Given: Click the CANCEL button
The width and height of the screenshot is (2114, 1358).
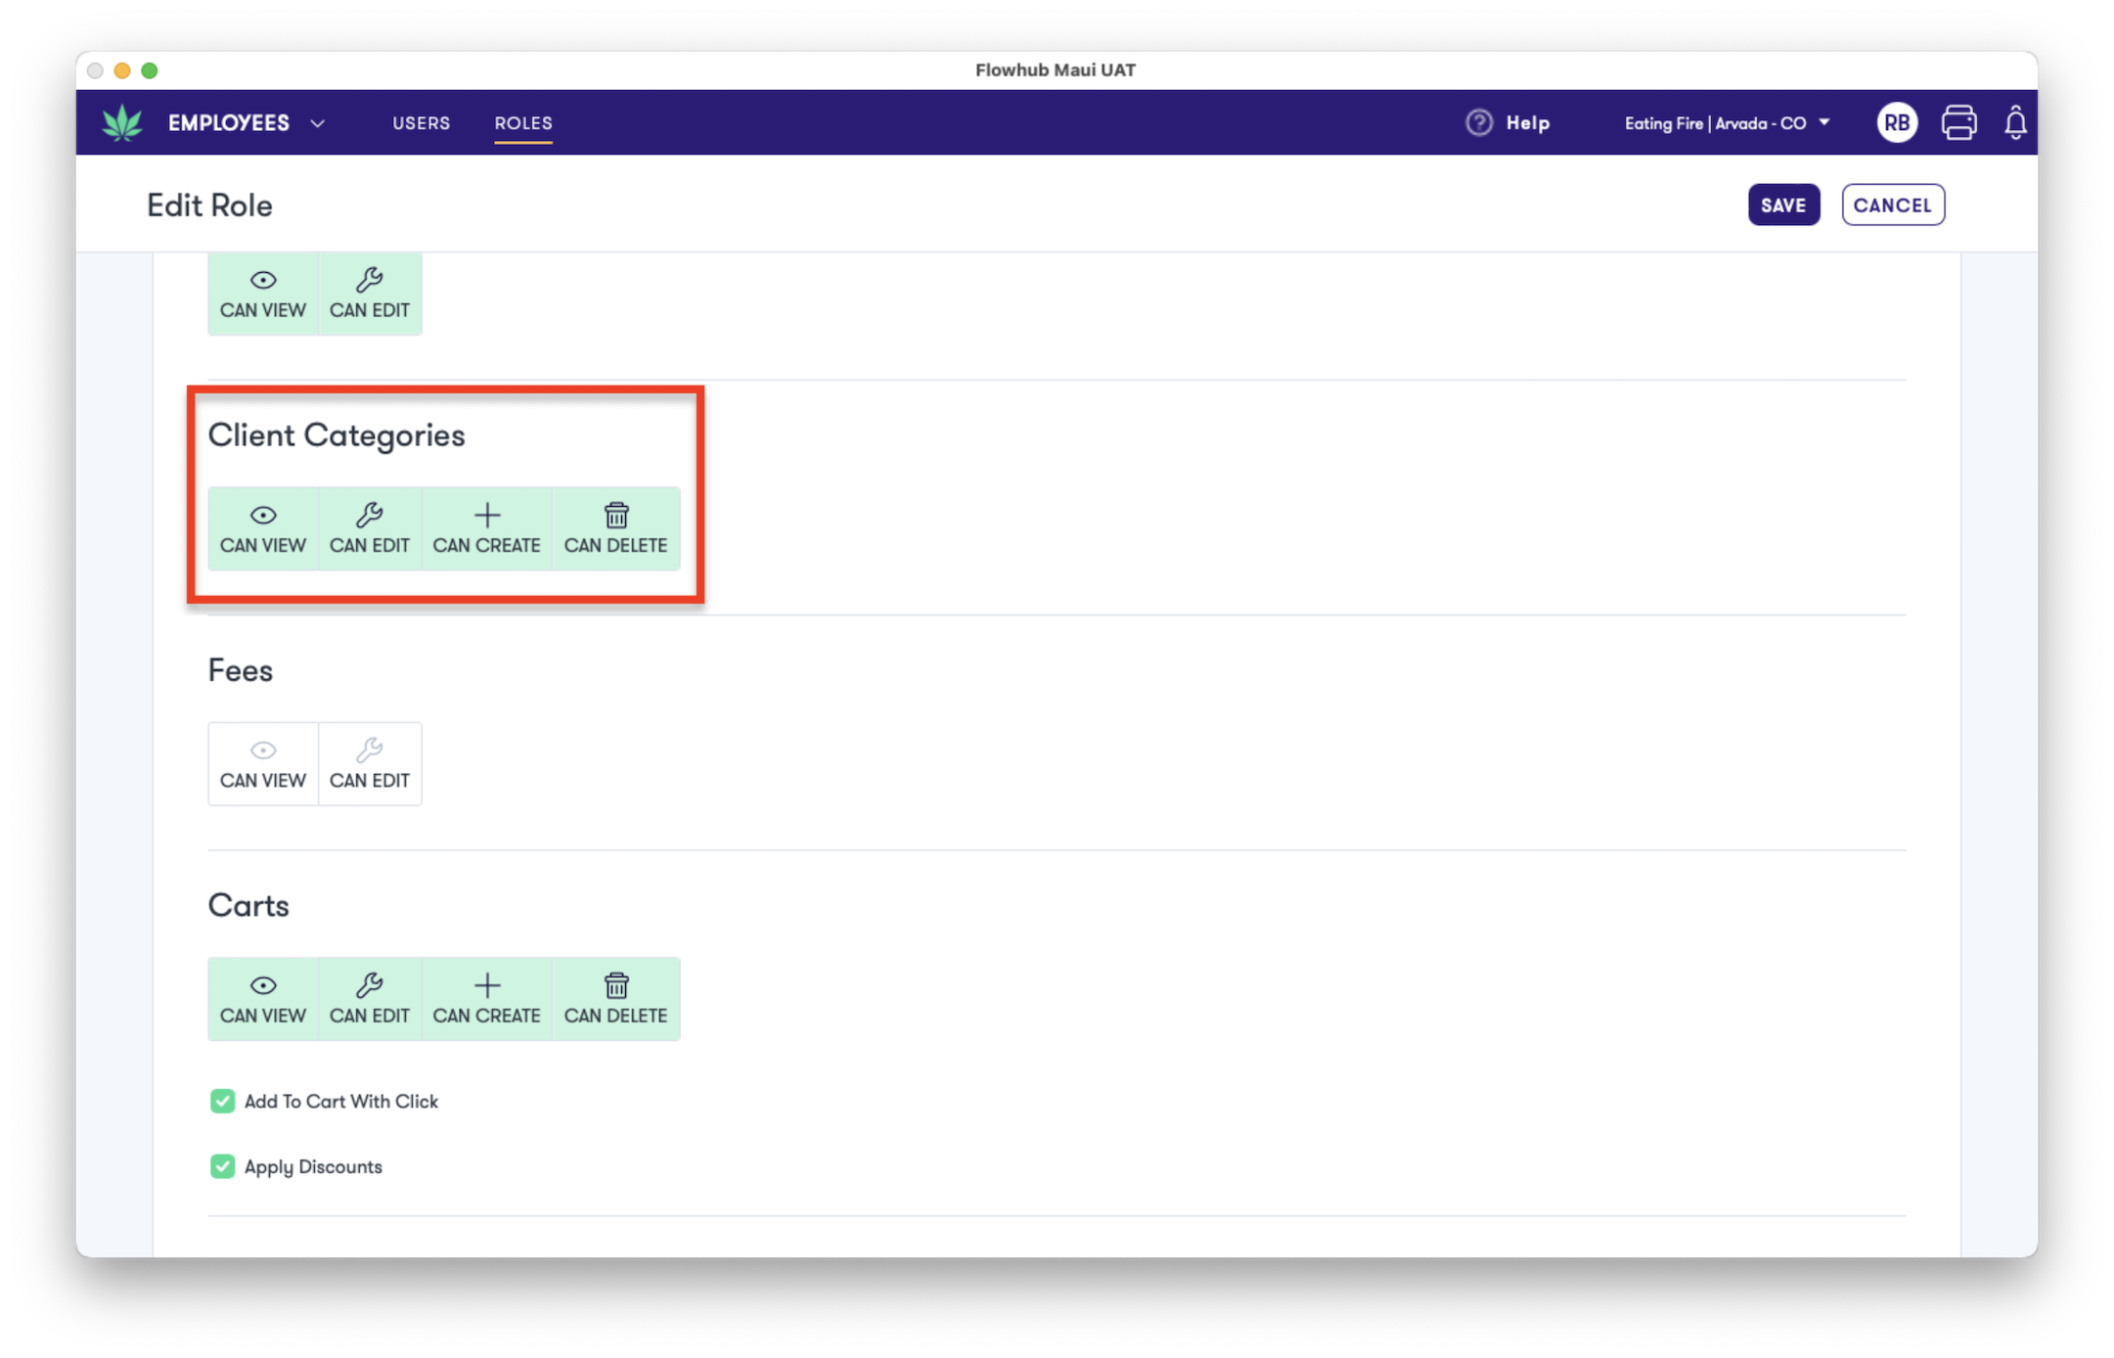Looking at the screenshot, I should click(1892, 204).
